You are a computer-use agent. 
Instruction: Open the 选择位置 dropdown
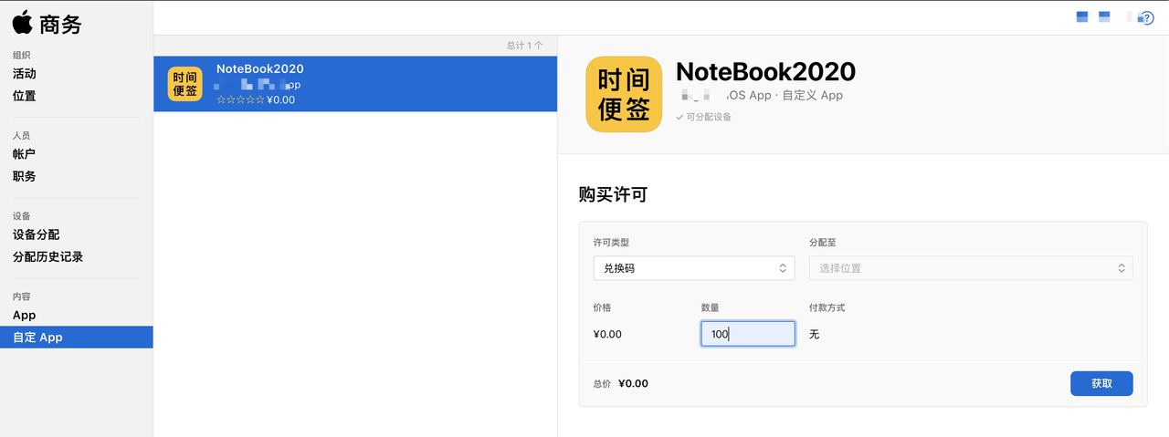click(x=971, y=268)
